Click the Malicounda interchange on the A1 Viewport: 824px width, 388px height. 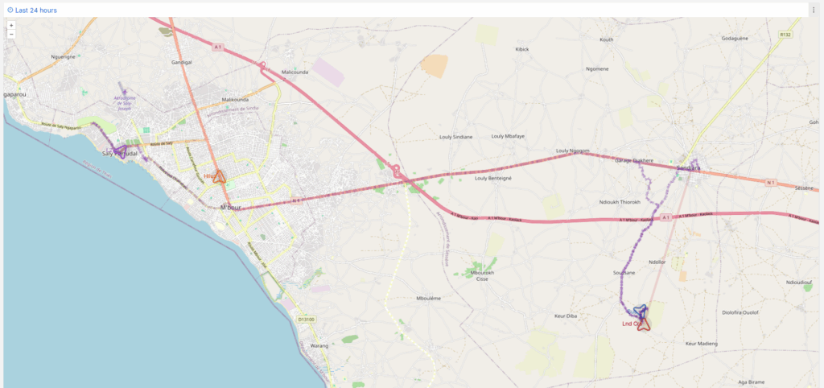pos(262,65)
